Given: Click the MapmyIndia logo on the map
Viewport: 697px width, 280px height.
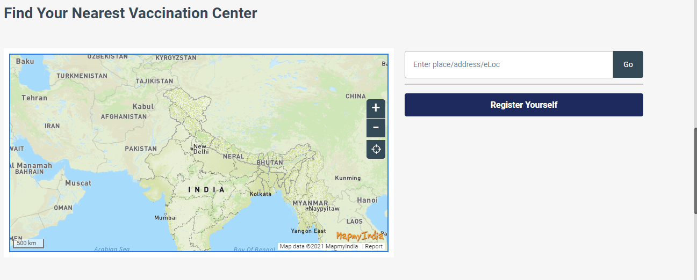Looking at the screenshot, I should click(x=360, y=235).
